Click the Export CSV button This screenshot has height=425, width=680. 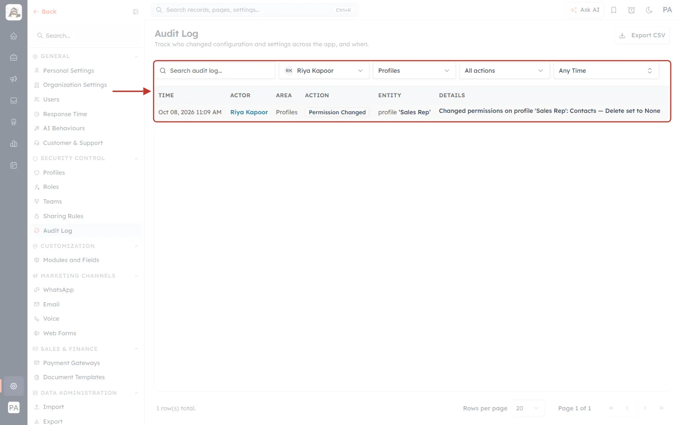(642, 35)
